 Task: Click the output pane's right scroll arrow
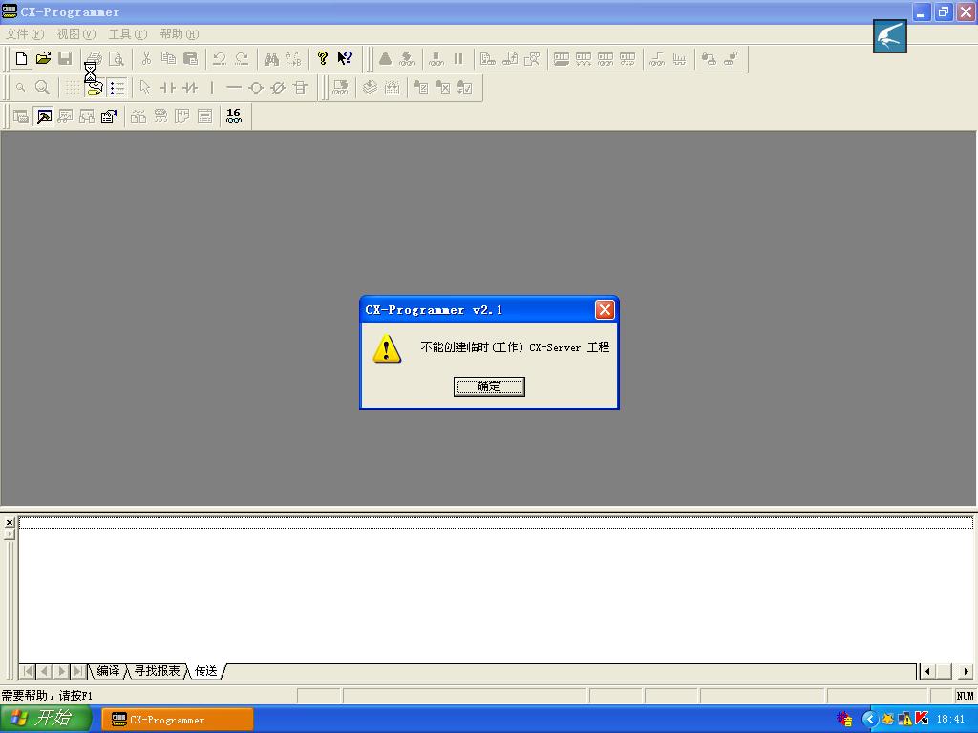point(966,671)
